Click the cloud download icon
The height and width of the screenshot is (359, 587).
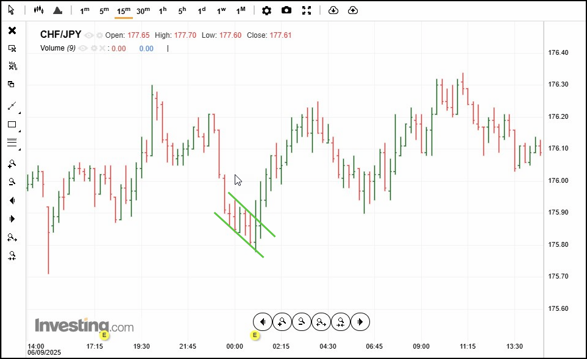[333, 10]
